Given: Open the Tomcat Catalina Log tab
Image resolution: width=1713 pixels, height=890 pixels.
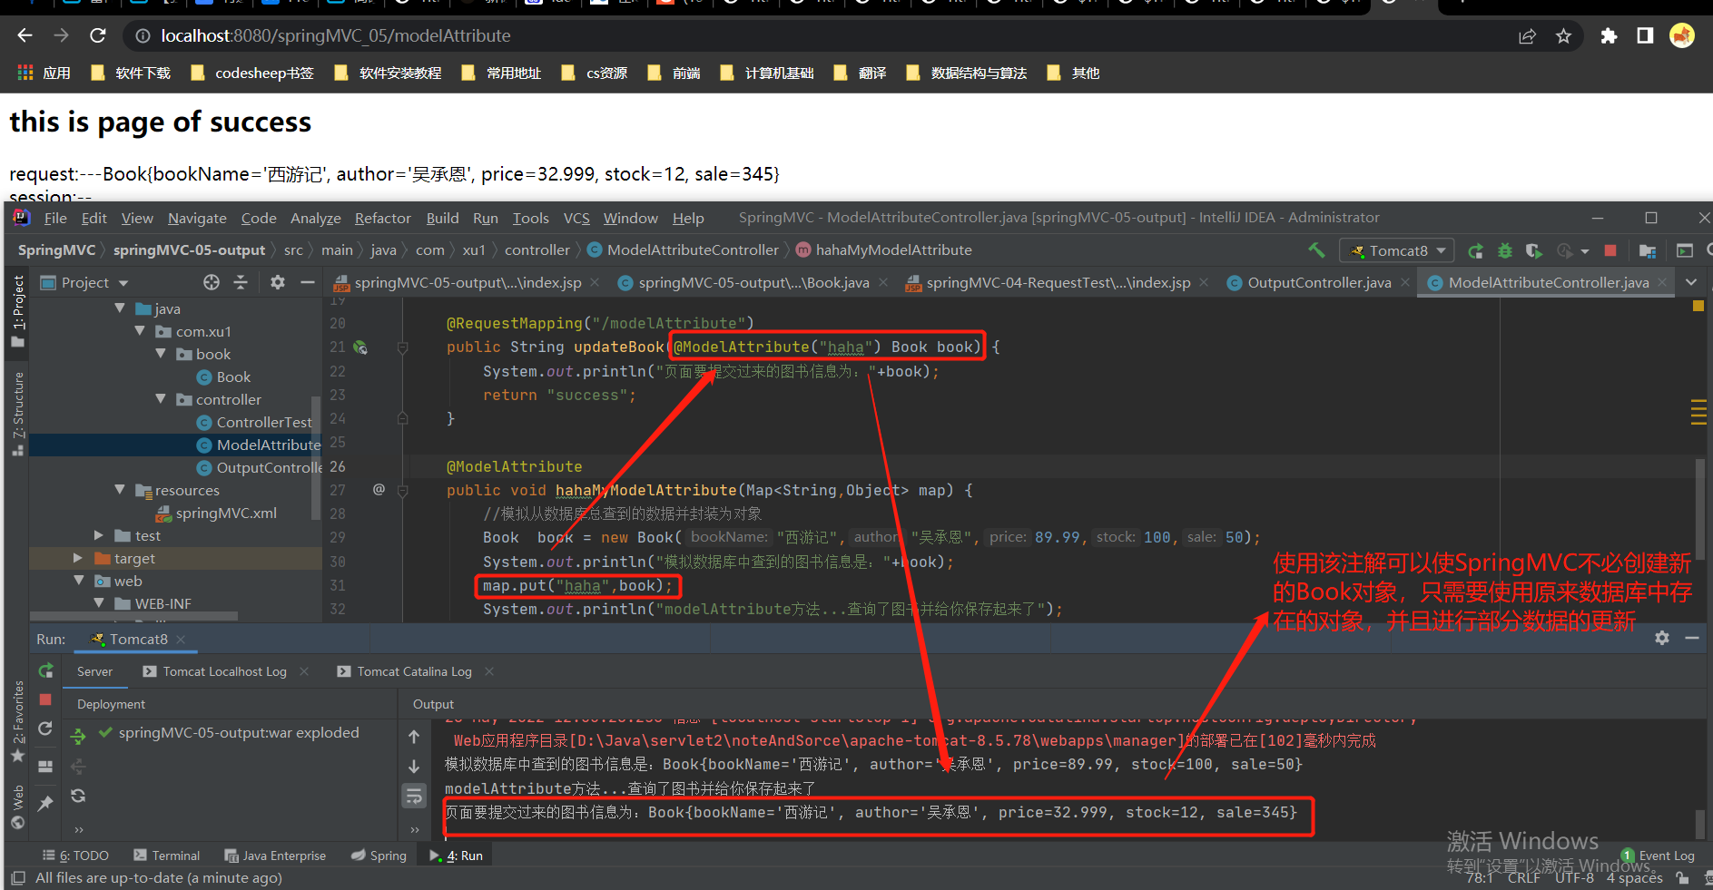Looking at the screenshot, I should tap(414, 671).
